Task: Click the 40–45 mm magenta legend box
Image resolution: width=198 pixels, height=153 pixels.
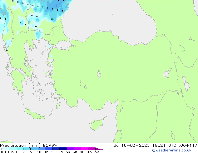Action: tap(85, 149)
